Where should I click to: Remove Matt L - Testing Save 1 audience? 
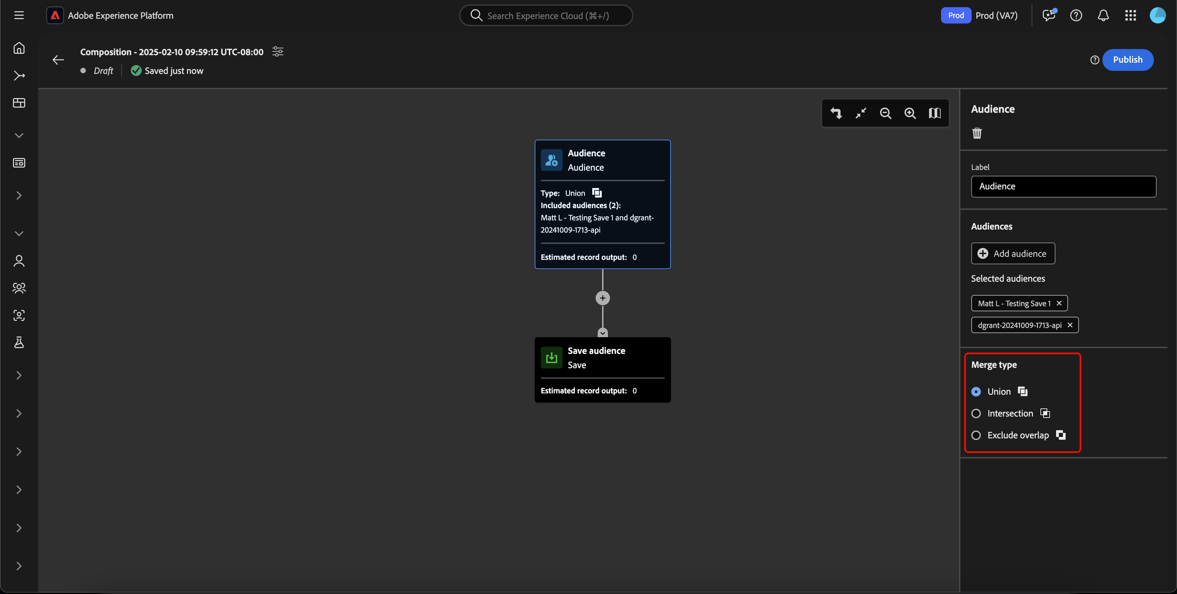pyautogui.click(x=1059, y=303)
